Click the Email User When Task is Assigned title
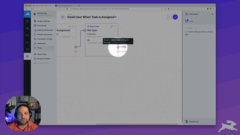The height and width of the screenshot is (135, 240). (91, 17)
